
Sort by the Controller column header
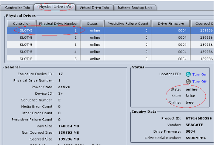[21, 24]
